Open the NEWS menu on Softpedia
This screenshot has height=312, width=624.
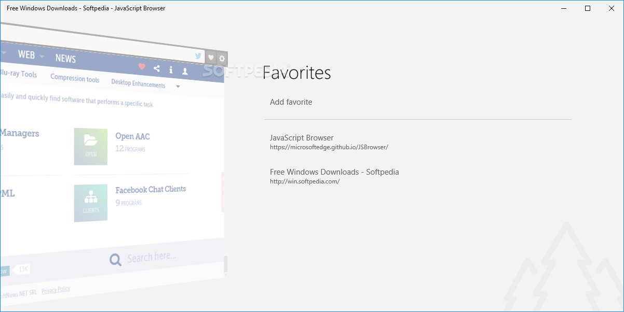65,58
